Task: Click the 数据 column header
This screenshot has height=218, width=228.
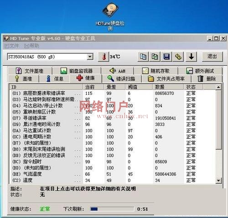Action: (x=168, y=87)
